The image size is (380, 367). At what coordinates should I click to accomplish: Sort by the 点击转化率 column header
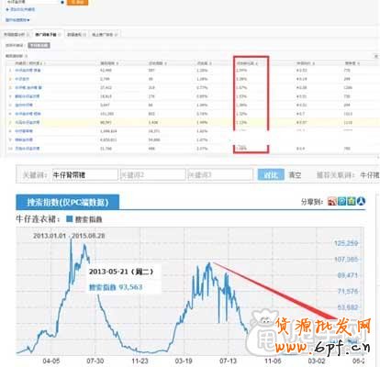[x=247, y=63]
